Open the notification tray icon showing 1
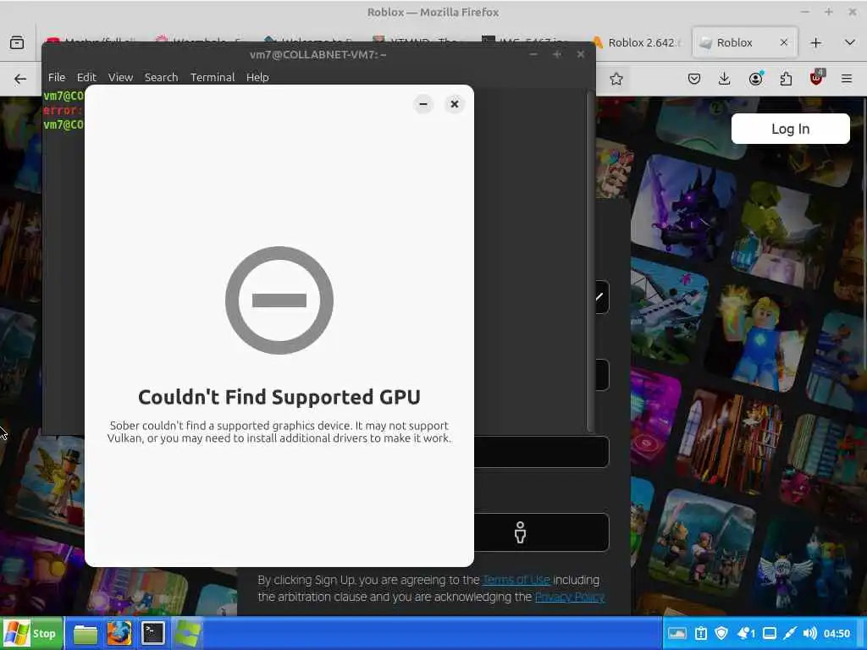 [747, 633]
